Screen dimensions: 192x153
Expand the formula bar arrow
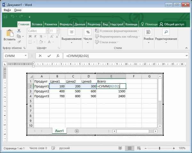tap(187, 56)
